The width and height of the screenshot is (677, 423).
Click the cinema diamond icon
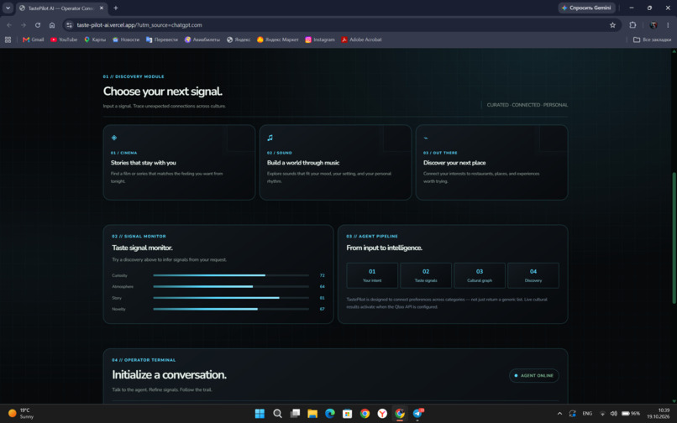tap(114, 138)
